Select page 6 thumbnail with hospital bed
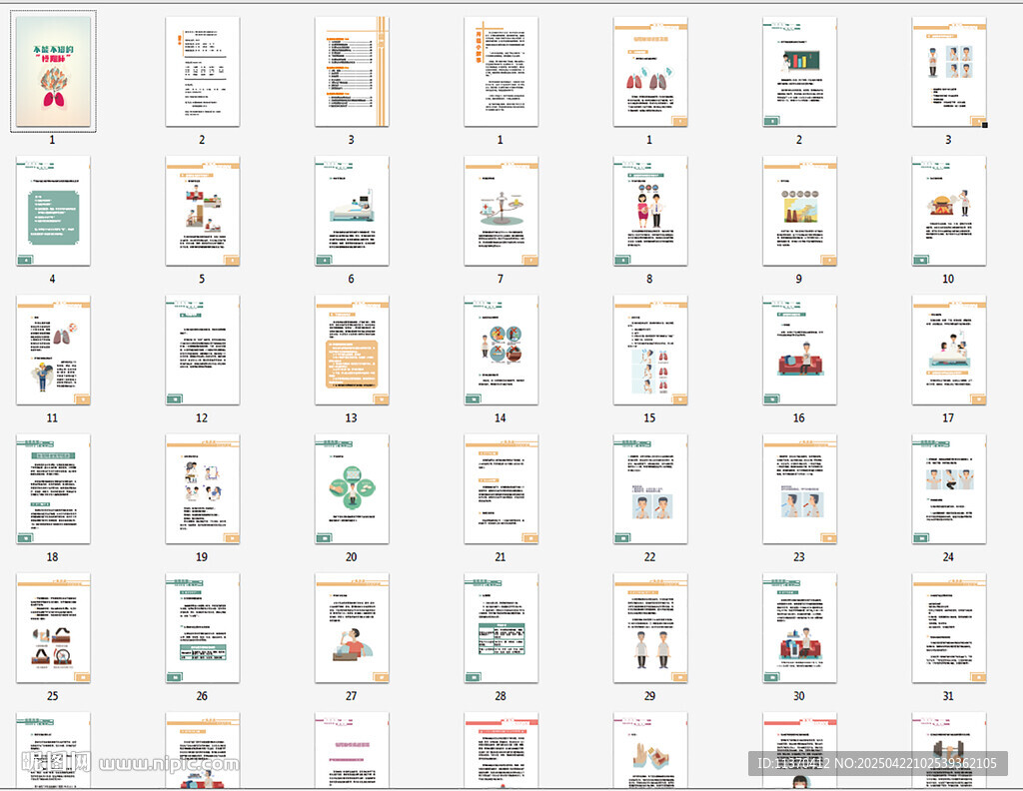 (x=352, y=210)
